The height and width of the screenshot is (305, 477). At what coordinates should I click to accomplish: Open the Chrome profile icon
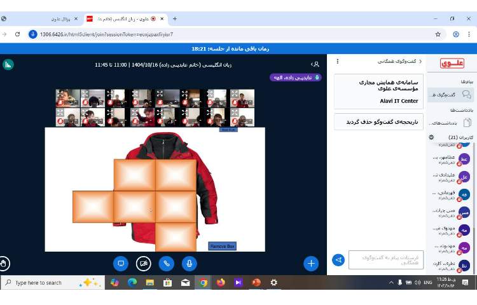coord(456,34)
